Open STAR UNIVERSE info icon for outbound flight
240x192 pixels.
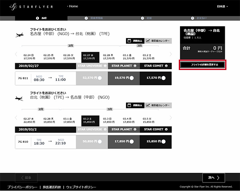click(x=104, y=66)
